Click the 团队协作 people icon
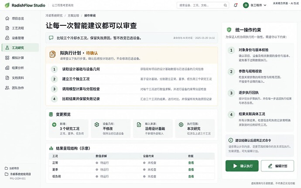 click(x=7, y=88)
